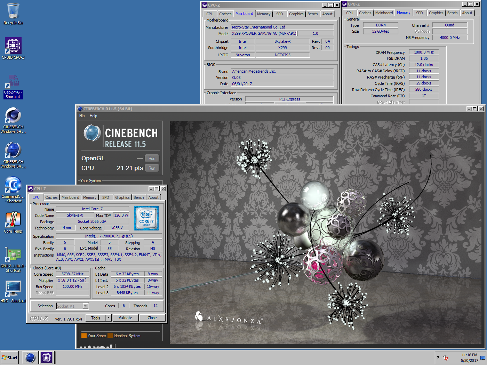Click CPU-Z title icon in Mainboard window

pos(205,5)
